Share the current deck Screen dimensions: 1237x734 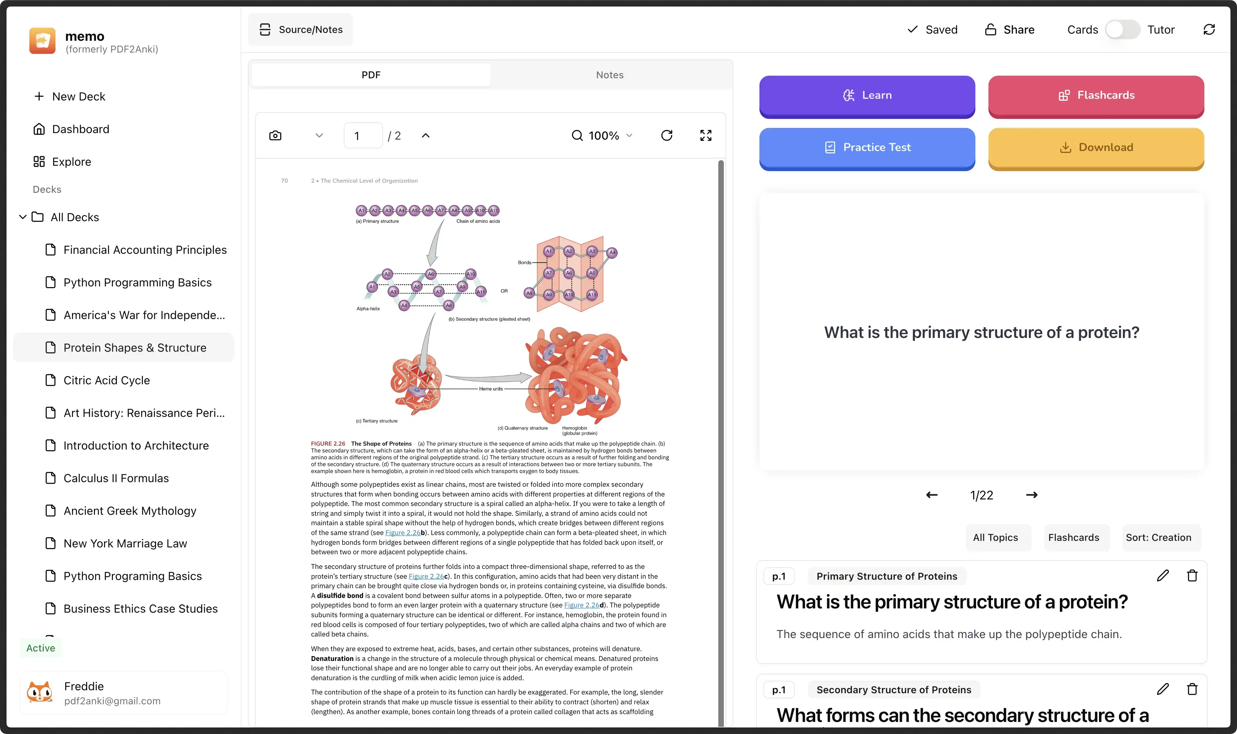(x=1010, y=29)
